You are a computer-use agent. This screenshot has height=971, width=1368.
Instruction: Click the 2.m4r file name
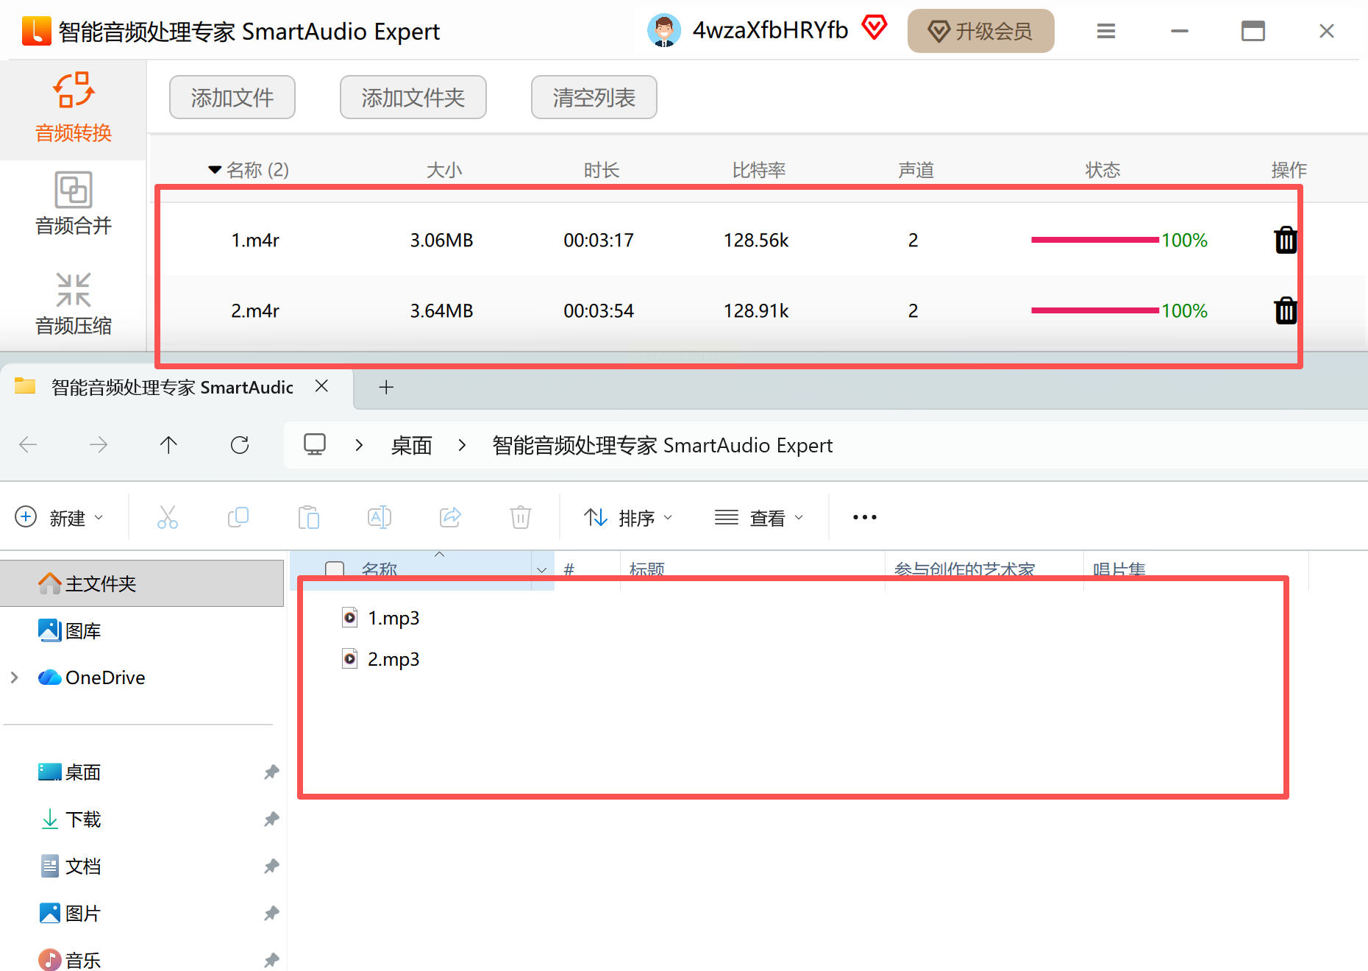[255, 310]
